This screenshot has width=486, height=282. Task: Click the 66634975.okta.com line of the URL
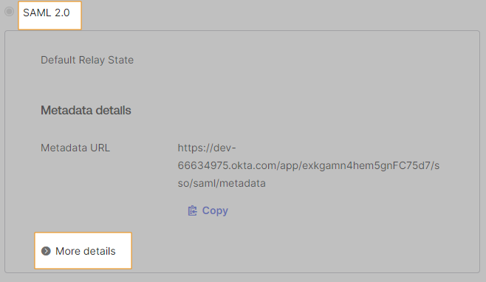(309, 165)
